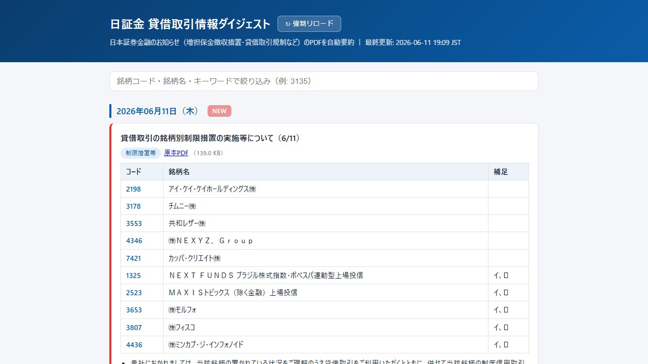This screenshot has width=648, height=364.
Task: Click the name ㈱ミンカブ・ジ・インフォノイド
Action: click(206, 345)
